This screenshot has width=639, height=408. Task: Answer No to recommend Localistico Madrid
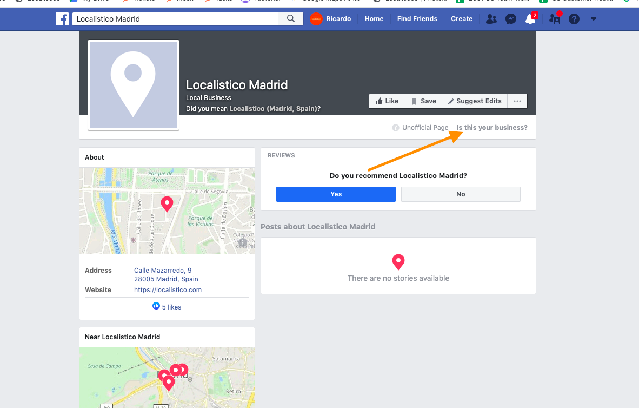pyautogui.click(x=461, y=194)
